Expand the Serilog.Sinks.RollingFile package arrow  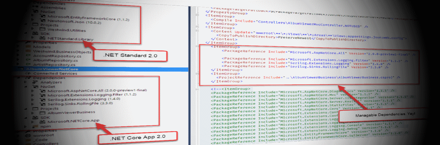pos(33,104)
